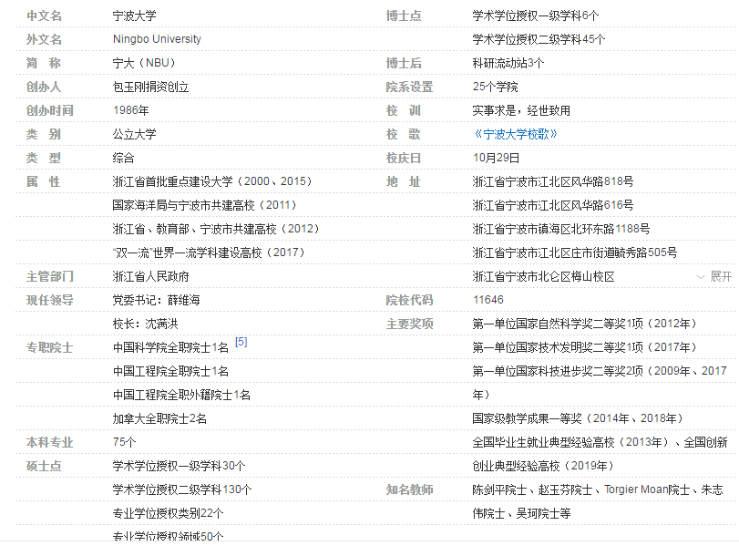
Task: Select the value 宁波大学 for 中文名
Action: [x=134, y=16]
